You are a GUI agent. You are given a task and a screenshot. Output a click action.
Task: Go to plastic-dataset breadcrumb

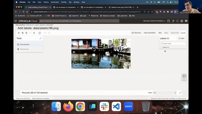coord(40,25)
